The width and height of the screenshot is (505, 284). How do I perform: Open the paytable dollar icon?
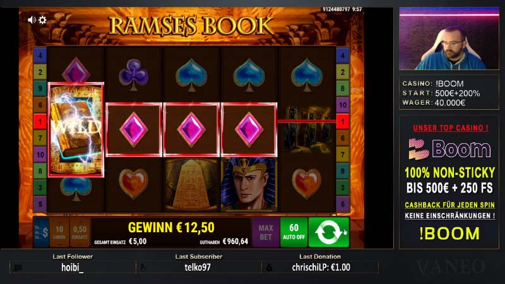(x=41, y=232)
